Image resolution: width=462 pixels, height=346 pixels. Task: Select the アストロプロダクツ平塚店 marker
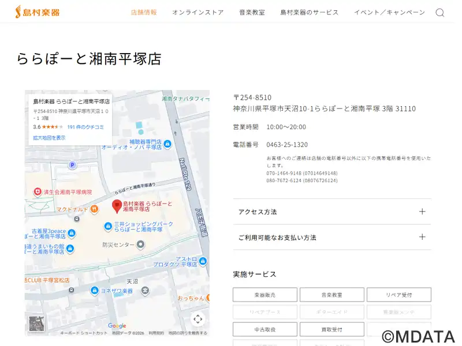pos(203,261)
